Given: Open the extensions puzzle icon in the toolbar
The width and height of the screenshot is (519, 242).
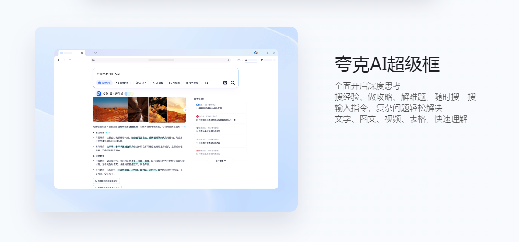Looking at the screenshot, I should pos(239,60).
